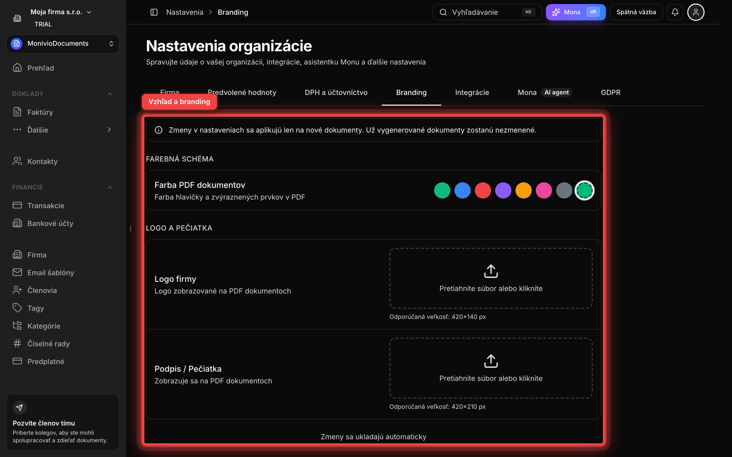732x457 pixels.
Task: Click the Pozvite členov tímu card
Action: click(x=63, y=422)
